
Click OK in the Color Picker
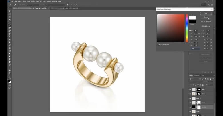tap(206, 13)
